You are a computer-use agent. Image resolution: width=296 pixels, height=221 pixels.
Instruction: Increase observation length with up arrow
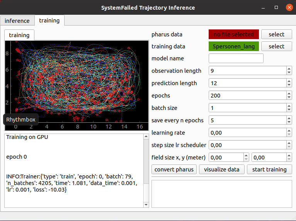click(289, 69)
